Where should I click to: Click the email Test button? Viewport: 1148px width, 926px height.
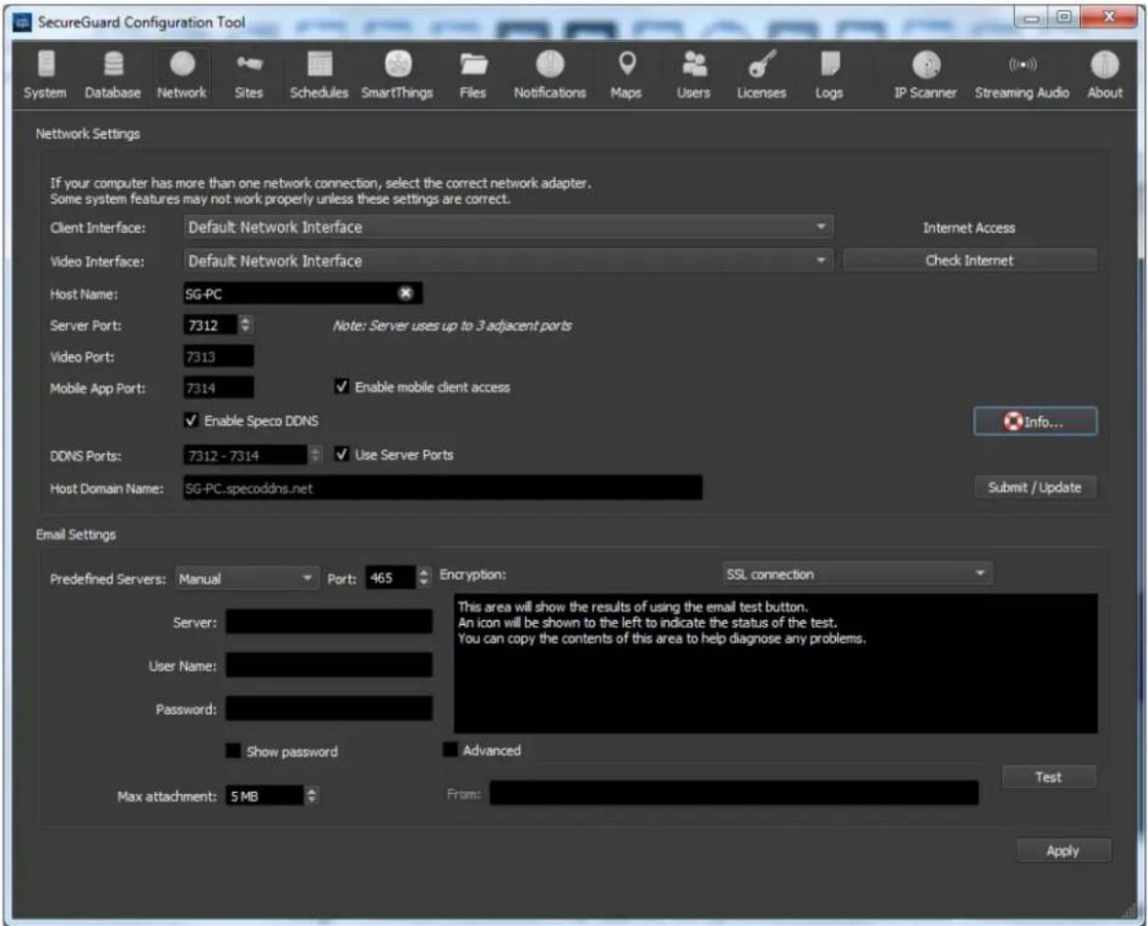point(1048,776)
